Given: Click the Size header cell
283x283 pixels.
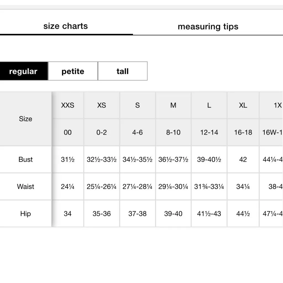Looking at the screenshot, I should [25, 119].
